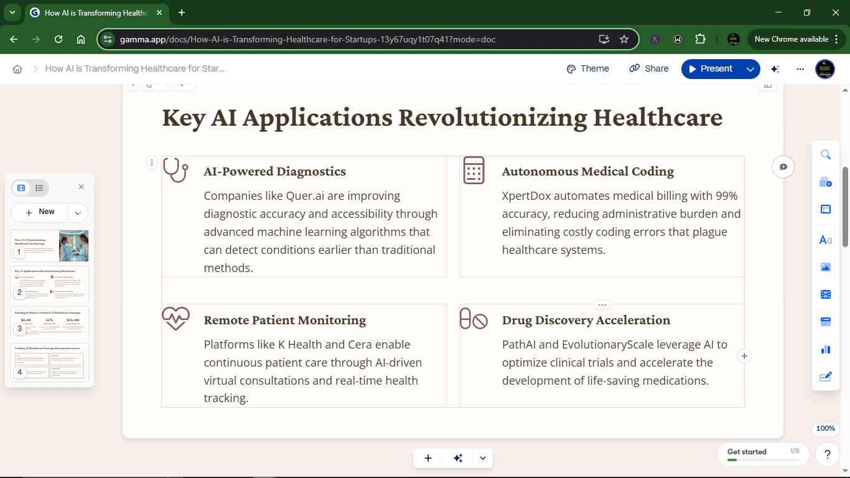Open the Gamma user profile avatar
The image size is (850, 478).
(x=825, y=69)
